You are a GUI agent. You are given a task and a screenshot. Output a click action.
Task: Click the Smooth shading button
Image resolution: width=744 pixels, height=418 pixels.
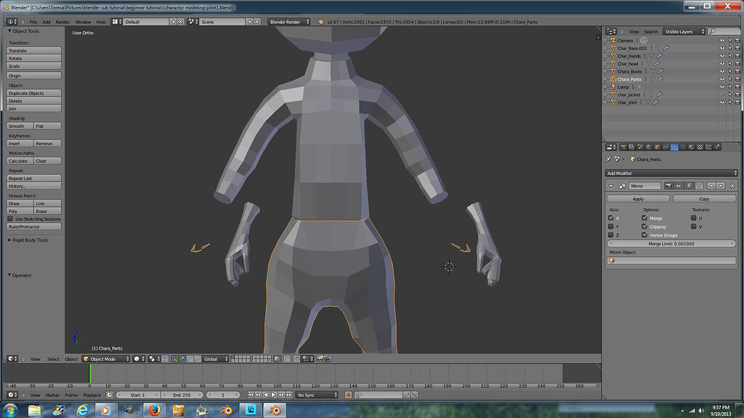[x=20, y=126]
